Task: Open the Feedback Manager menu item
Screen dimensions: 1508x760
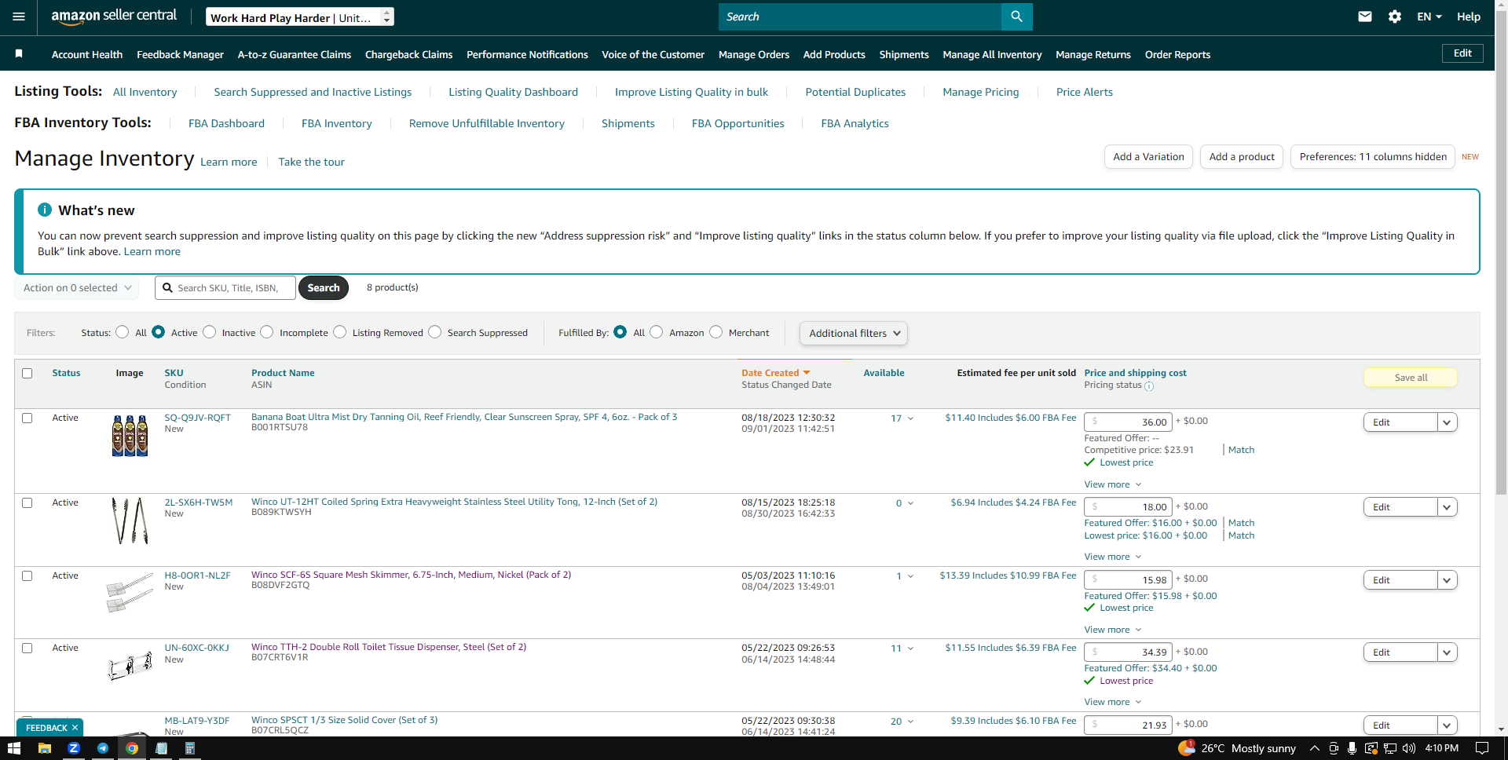Action: coord(180,54)
